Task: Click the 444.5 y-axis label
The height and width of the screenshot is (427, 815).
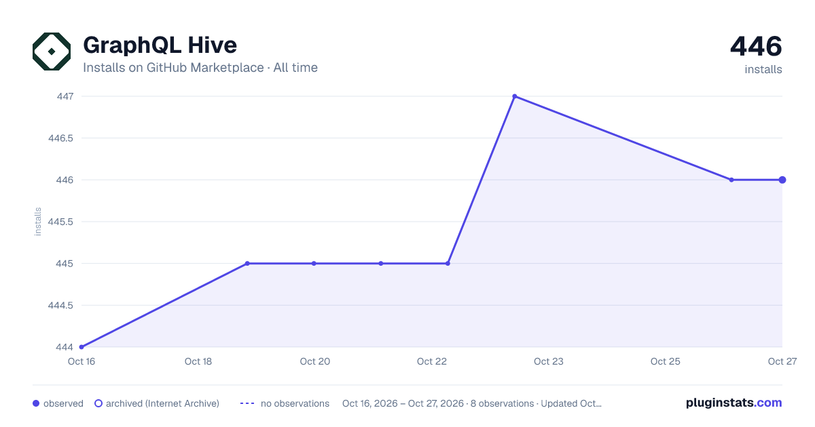Action: [x=61, y=305]
